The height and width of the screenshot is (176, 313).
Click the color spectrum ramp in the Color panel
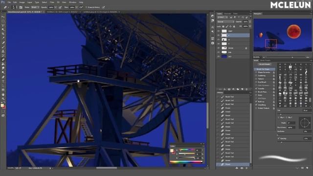(186, 162)
